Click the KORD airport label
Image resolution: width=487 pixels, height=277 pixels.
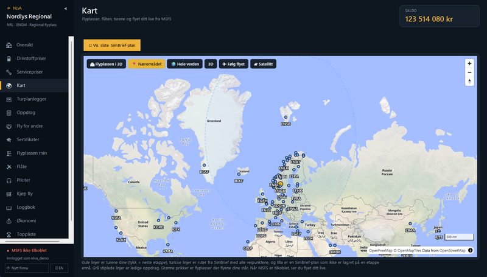click(158, 227)
